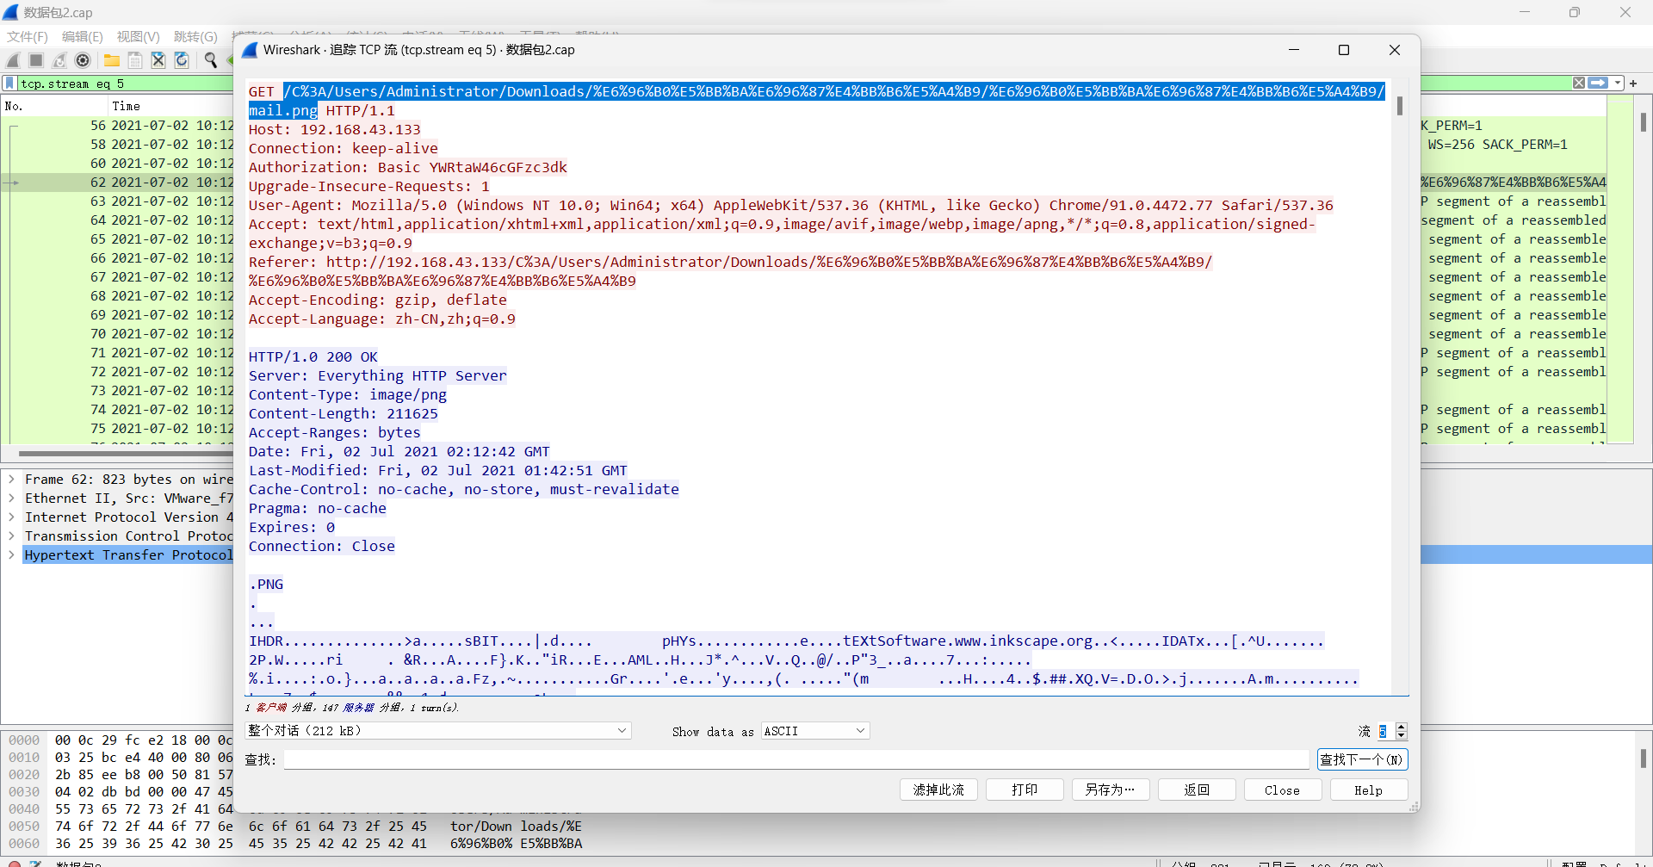The height and width of the screenshot is (867, 1653).
Task: Click the Last-Modified header line
Action: point(437,470)
